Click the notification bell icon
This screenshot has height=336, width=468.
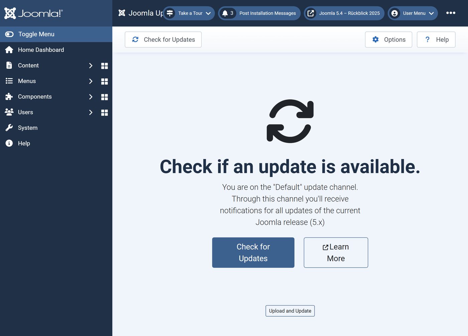point(225,13)
